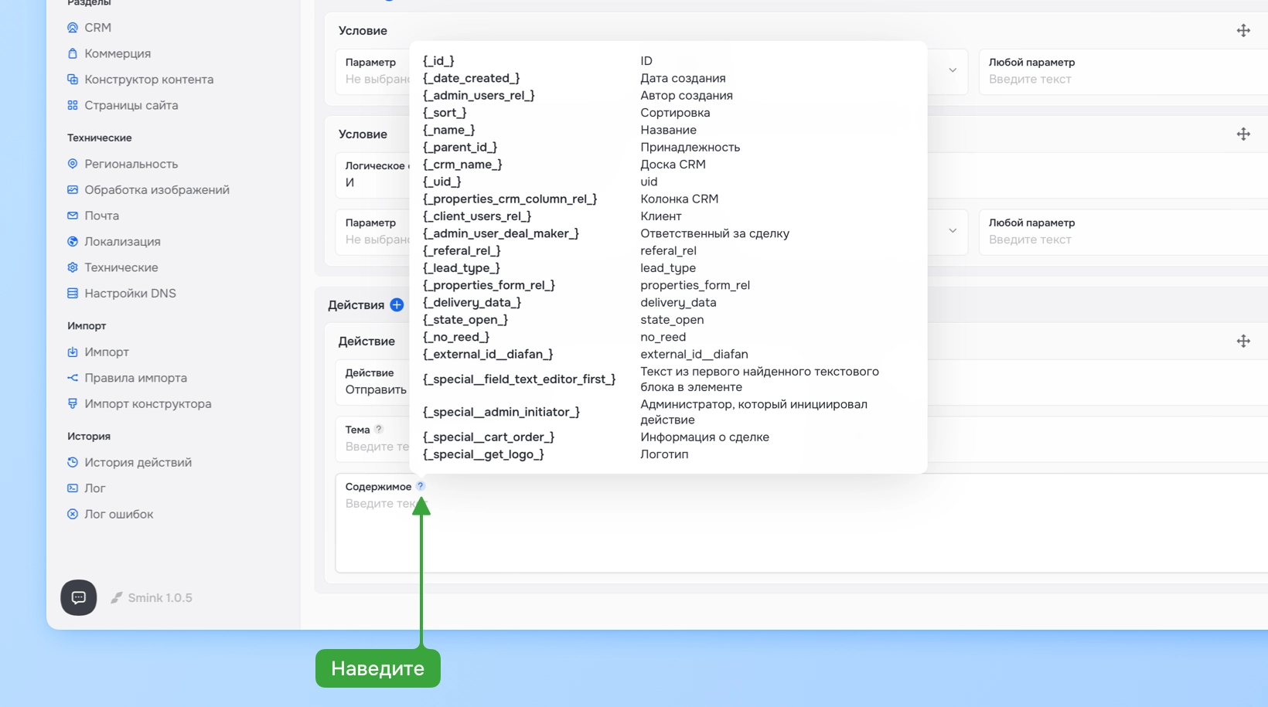Grab the move handle of the first Условие

click(1243, 31)
